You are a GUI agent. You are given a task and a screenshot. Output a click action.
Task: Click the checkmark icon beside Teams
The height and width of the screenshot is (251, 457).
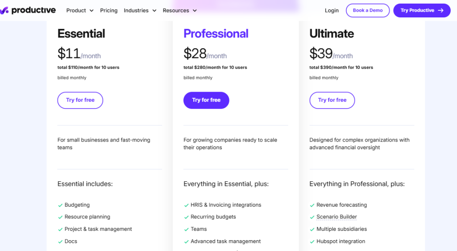(x=187, y=230)
